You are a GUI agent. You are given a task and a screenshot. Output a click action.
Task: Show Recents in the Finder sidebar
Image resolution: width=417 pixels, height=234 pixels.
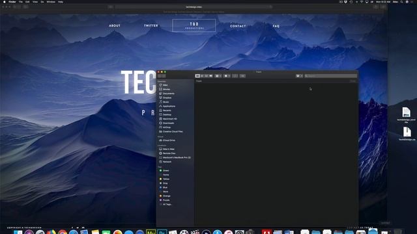pyautogui.click(x=165, y=110)
